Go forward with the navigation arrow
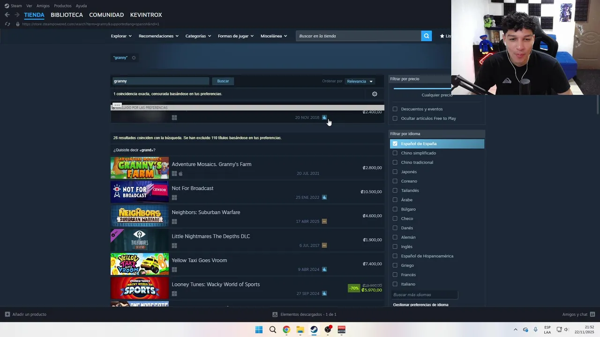Viewport: 600px width, 337px height. tap(17, 15)
